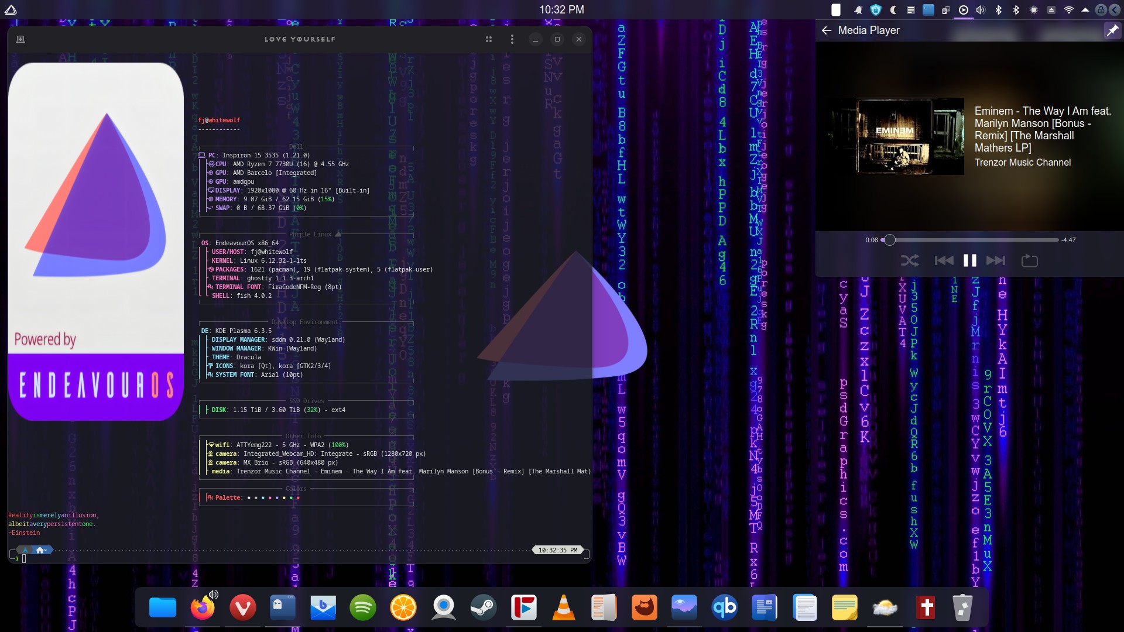Open the weather app from the dock

(x=885, y=608)
